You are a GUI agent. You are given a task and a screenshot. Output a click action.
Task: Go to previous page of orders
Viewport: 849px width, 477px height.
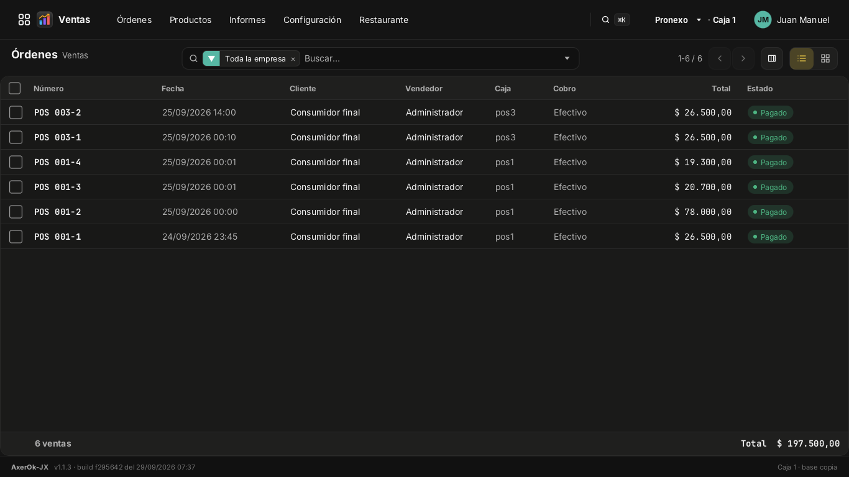(x=720, y=58)
